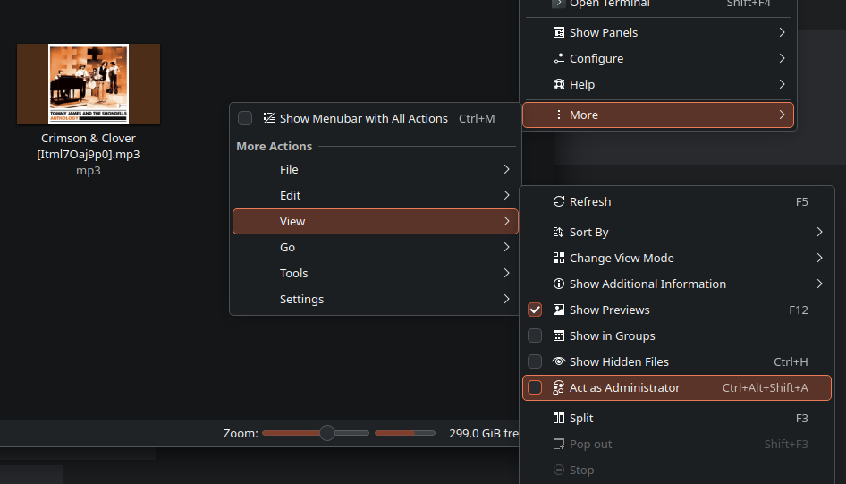The image size is (846, 484).
Task: Click the F12 shortcut text
Action: (799, 310)
